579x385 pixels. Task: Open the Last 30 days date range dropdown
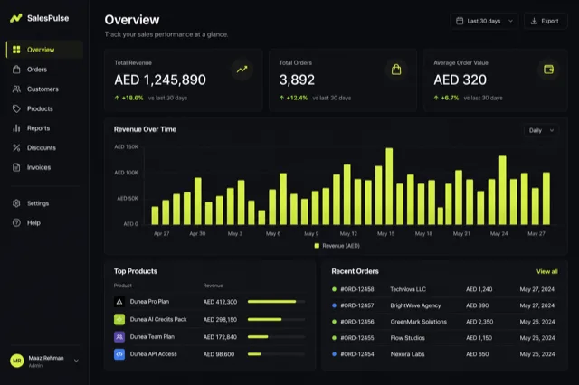(484, 21)
